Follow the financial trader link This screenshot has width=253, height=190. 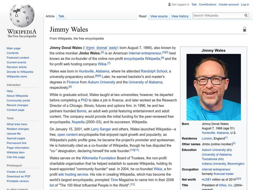coord(224,174)
